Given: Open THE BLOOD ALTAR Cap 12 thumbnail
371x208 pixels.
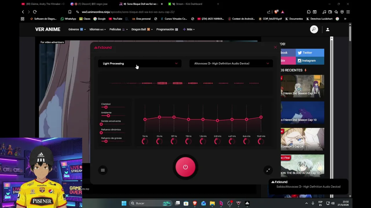Looking at the screenshot, I should tap(302, 166).
